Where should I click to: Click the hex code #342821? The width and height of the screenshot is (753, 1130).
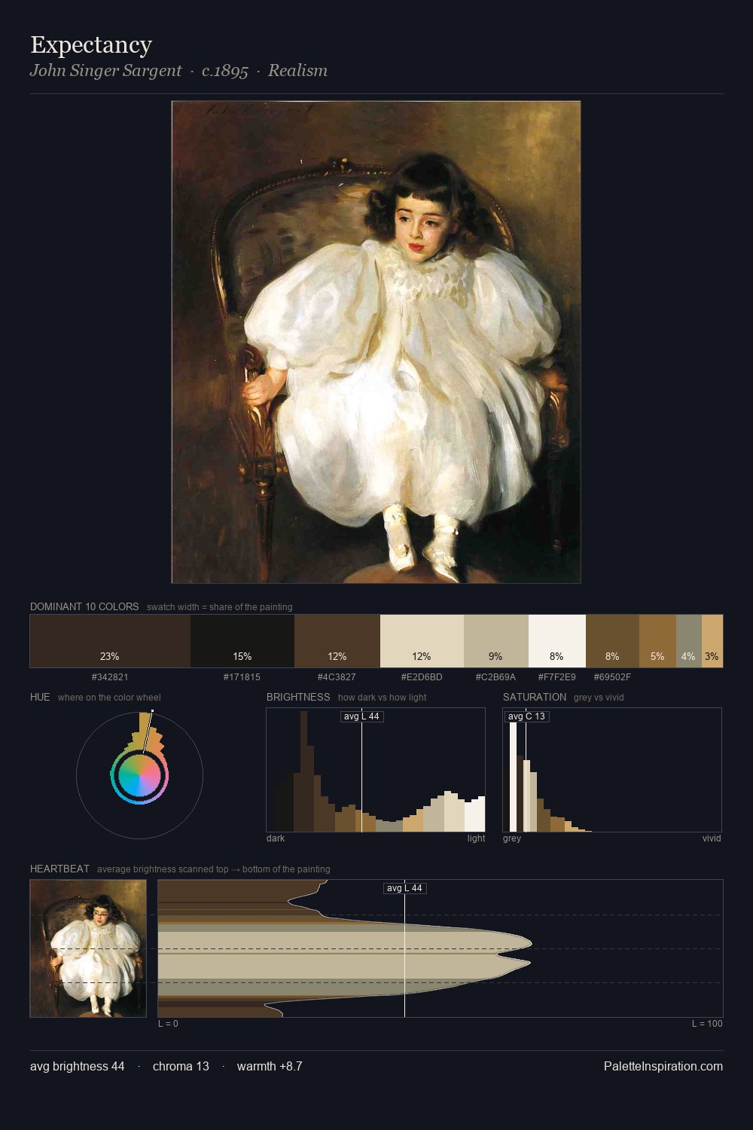pyautogui.click(x=110, y=677)
